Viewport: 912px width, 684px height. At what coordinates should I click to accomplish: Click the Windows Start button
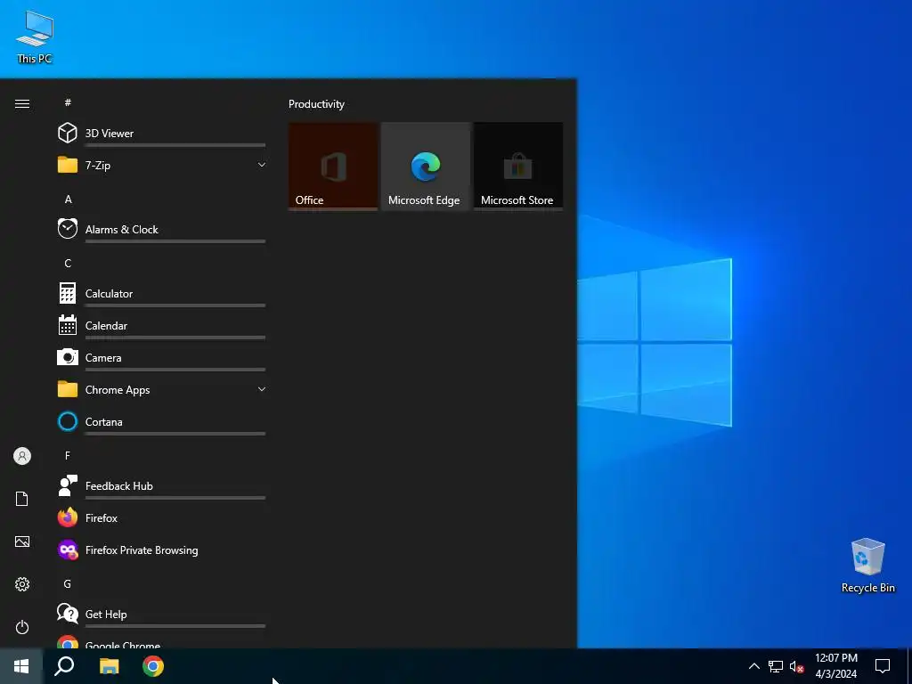tap(21, 666)
